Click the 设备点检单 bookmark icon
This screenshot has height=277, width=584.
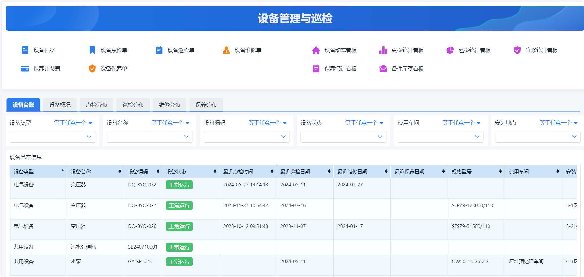(92, 50)
